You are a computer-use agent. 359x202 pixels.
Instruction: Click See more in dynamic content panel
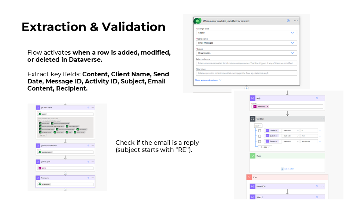[43, 135]
